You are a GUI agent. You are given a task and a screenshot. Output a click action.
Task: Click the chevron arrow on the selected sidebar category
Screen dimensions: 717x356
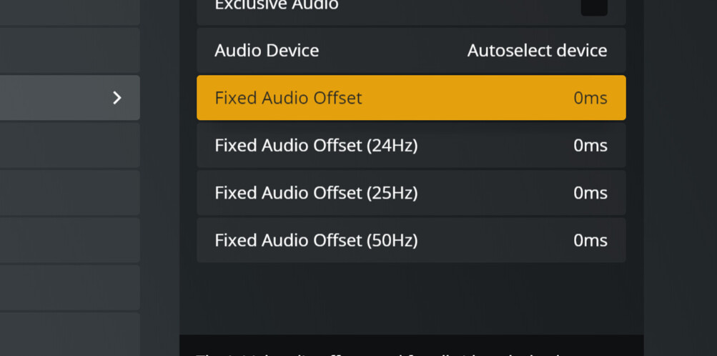[x=117, y=98]
